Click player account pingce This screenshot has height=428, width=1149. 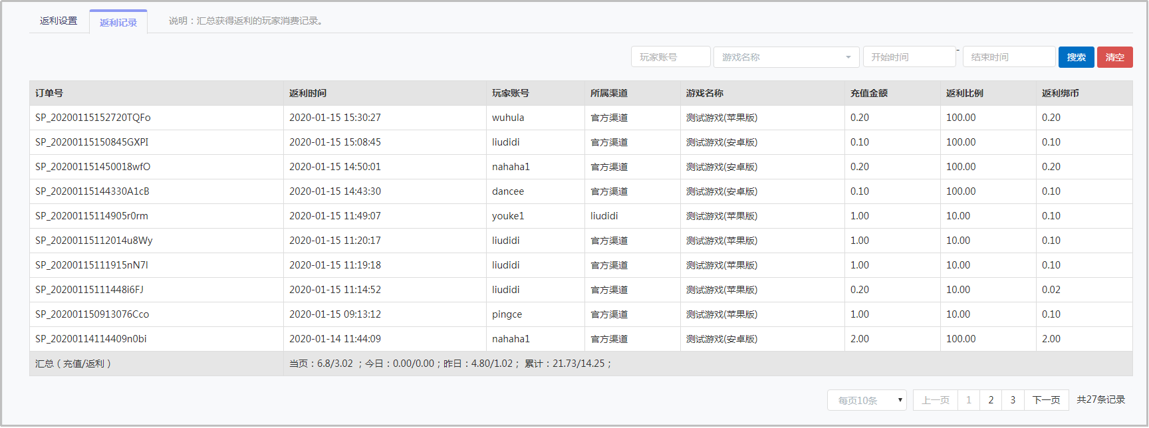[507, 314]
